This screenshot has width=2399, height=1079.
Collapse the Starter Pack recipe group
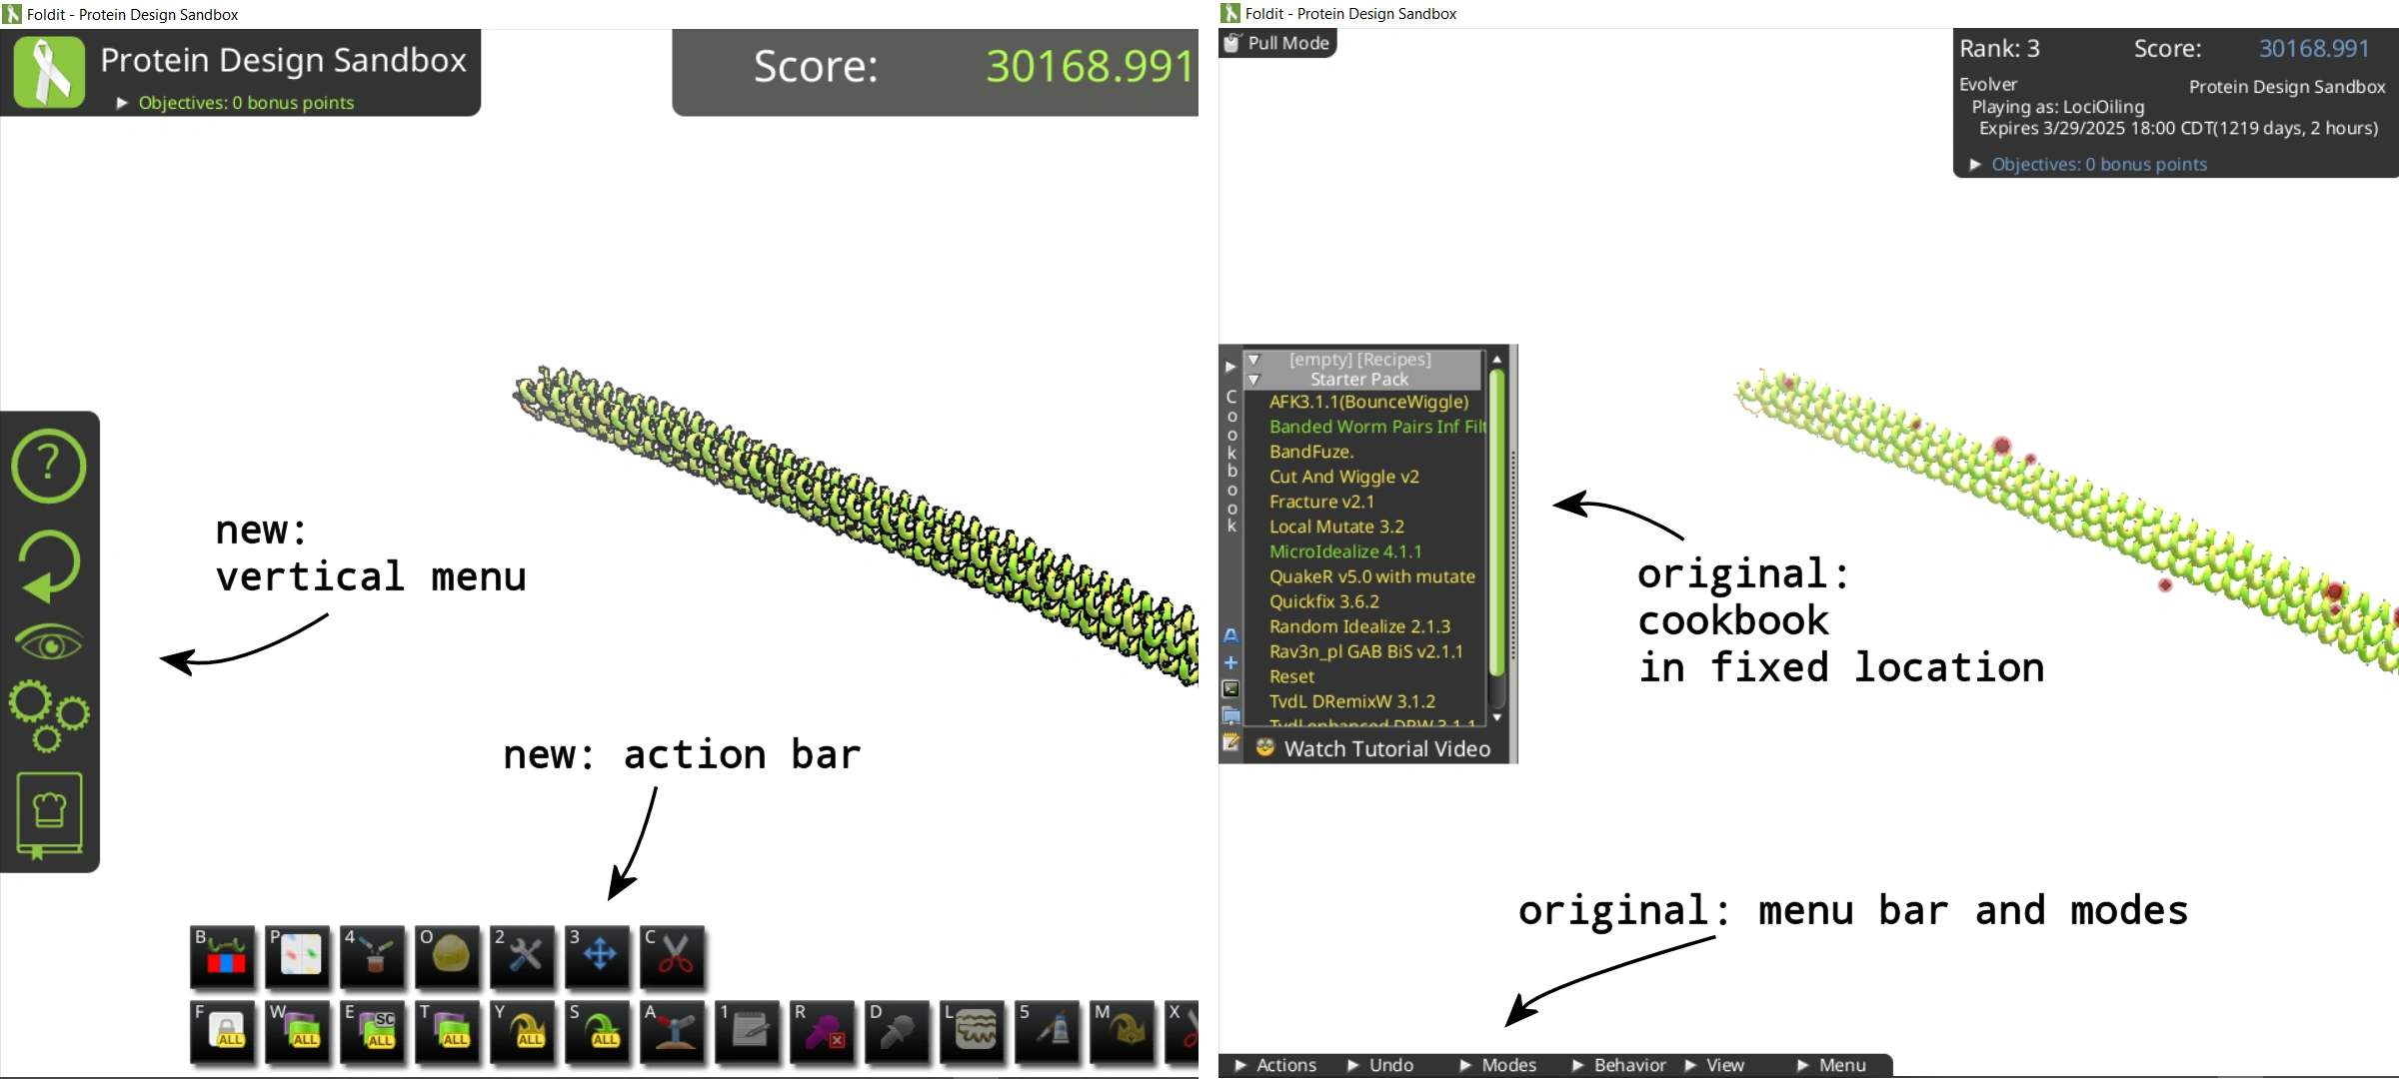(x=1253, y=380)
